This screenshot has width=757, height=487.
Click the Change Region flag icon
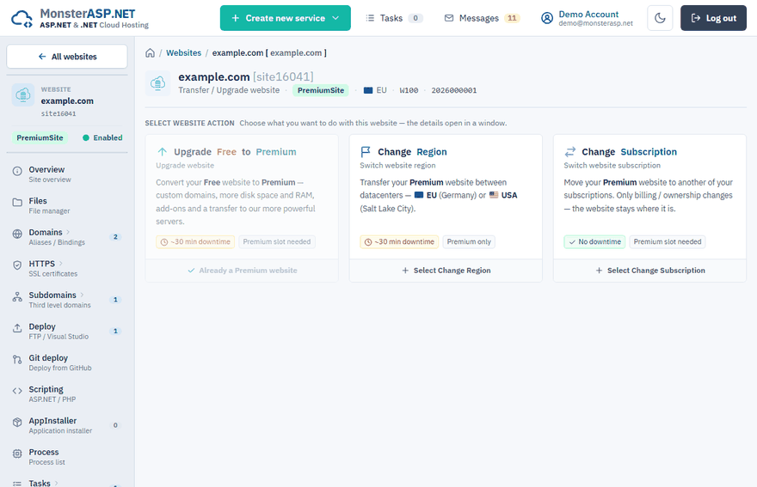tap(366, 152)
